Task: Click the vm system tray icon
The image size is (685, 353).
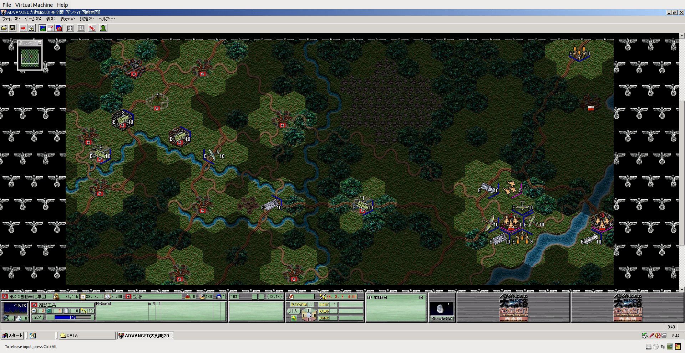Action: 664,335
